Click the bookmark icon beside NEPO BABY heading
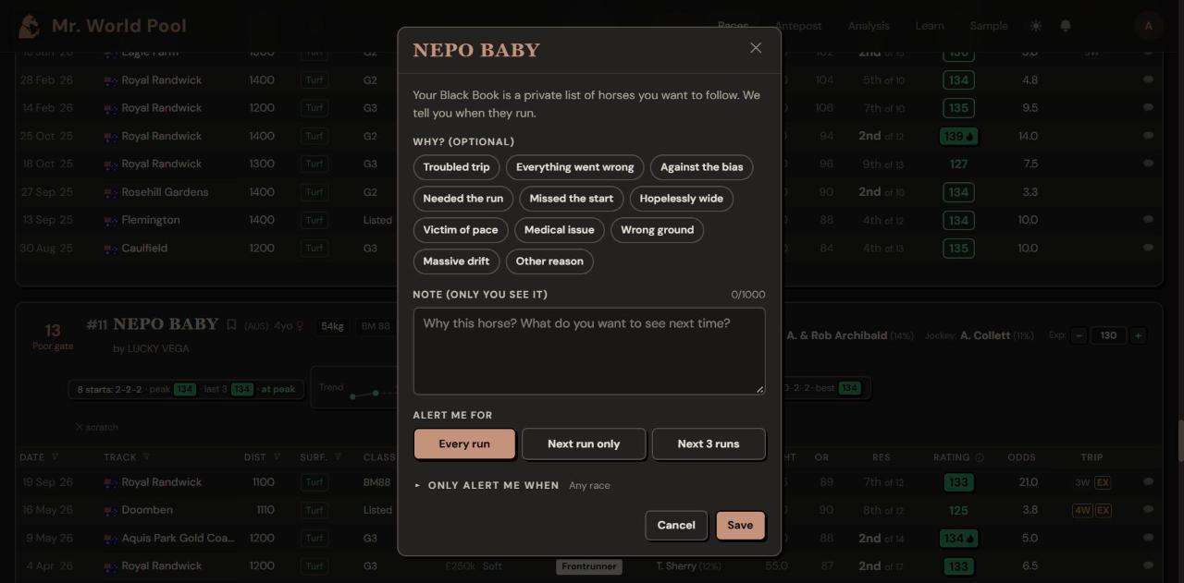Image resolution: width=1184 pixels, height=583 pixels. click(x=231, y=324)
